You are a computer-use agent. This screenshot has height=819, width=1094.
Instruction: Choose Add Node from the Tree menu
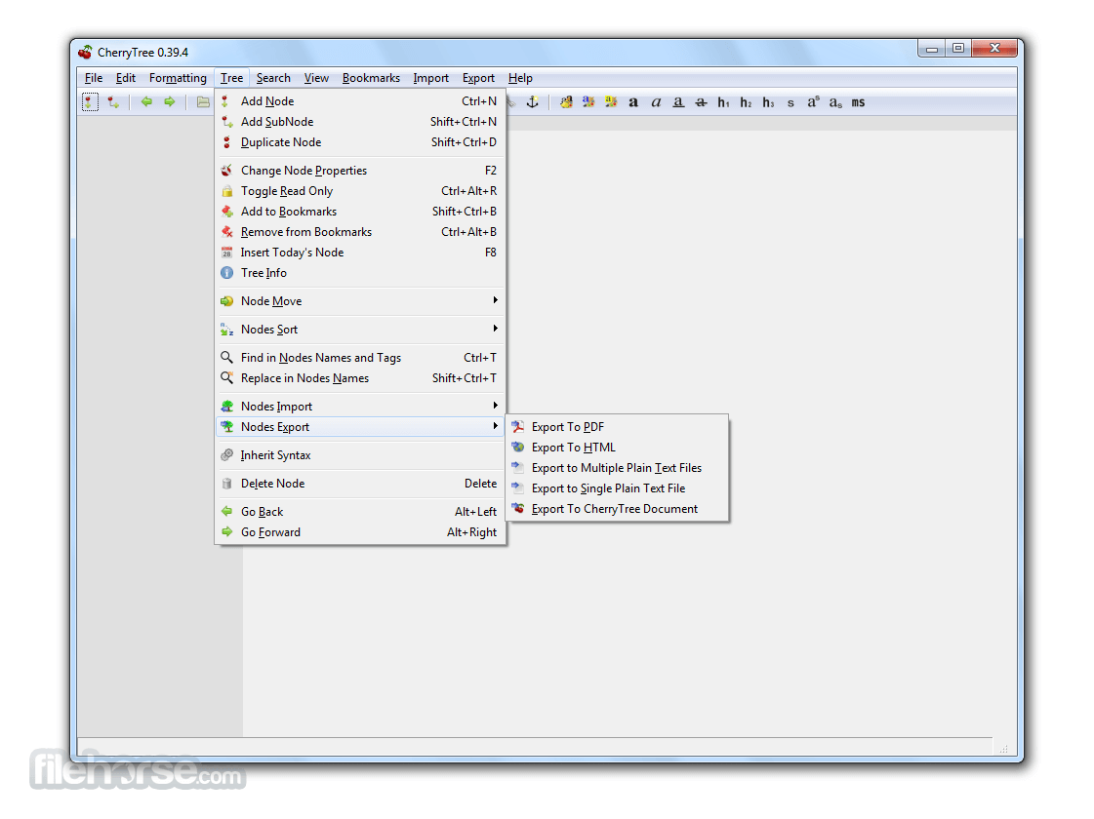click(360, 101)
